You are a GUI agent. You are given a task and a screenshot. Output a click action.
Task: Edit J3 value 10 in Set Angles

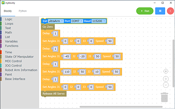[x=97, y=72]
